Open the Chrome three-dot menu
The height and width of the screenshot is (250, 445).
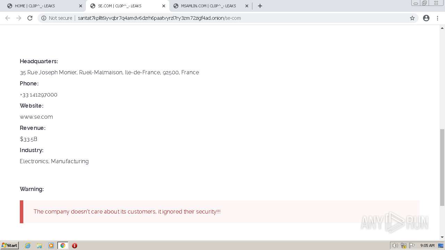pos(437,18)
